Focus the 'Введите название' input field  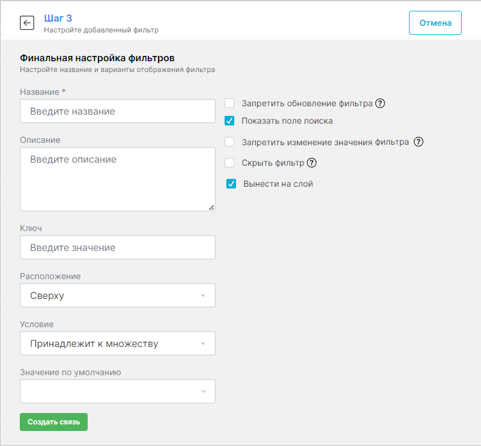117,111
